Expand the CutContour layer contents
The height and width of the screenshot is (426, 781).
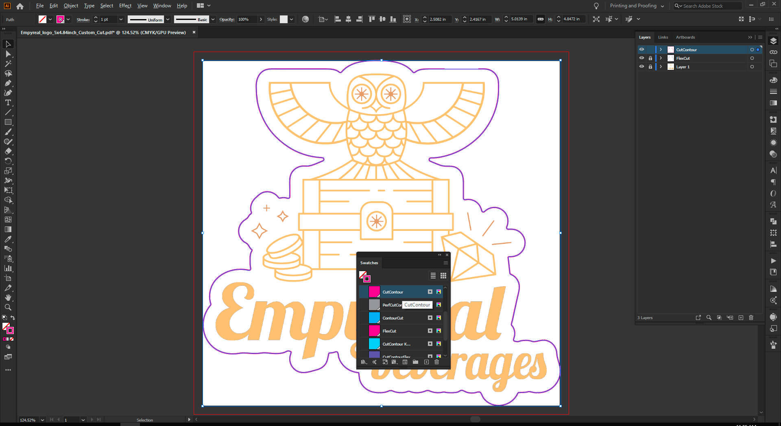661,50
